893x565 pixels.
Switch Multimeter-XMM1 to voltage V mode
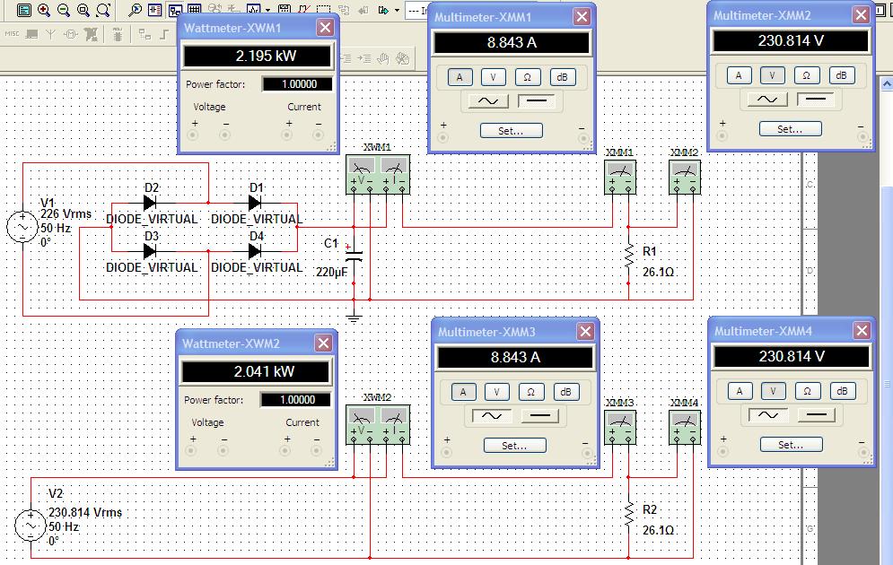pyautogui.click(x=494, y=77)
